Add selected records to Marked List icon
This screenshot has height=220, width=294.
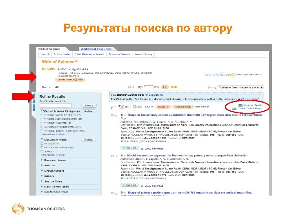121,107
